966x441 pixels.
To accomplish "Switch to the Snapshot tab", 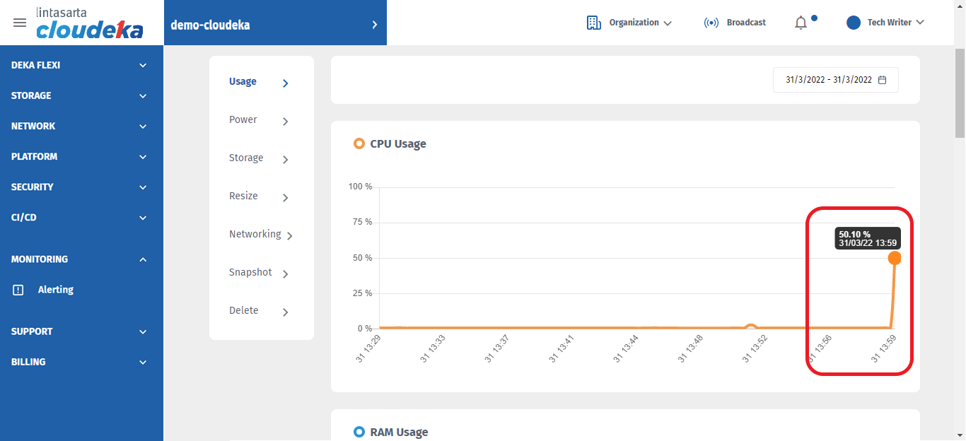I will pos(250,273).
